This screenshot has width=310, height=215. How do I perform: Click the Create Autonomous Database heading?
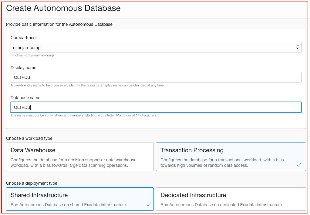[63, 8]
